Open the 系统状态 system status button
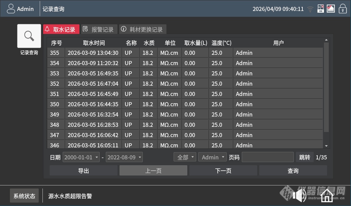The height and width of the screenshot is (206, 351). [24, 196]
